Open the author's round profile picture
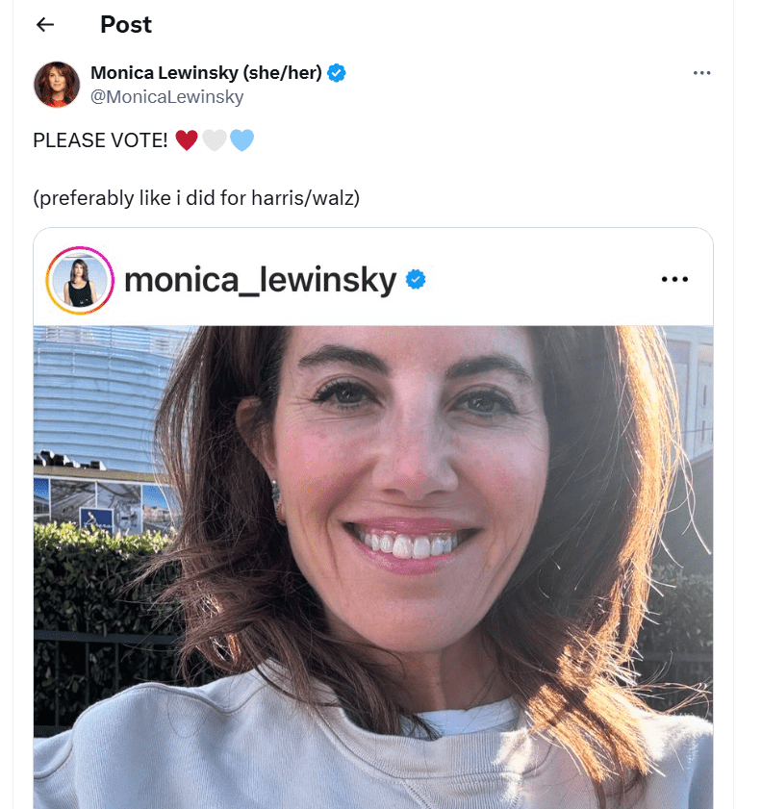 click(x=57, y=85)
